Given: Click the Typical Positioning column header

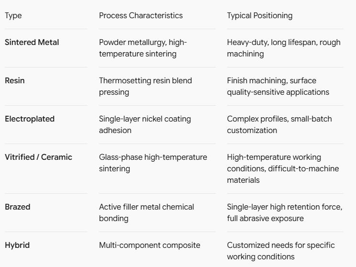Looking at the screenshot, I should coord(260,16).
